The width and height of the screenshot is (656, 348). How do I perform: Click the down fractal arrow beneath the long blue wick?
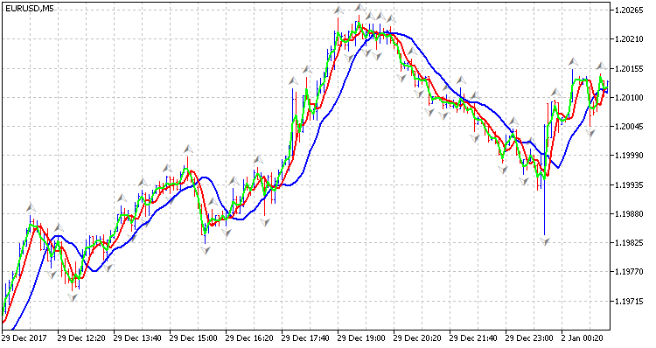[x=545, y=241]
